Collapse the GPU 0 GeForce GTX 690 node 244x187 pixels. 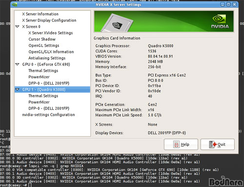coord(17,64)
